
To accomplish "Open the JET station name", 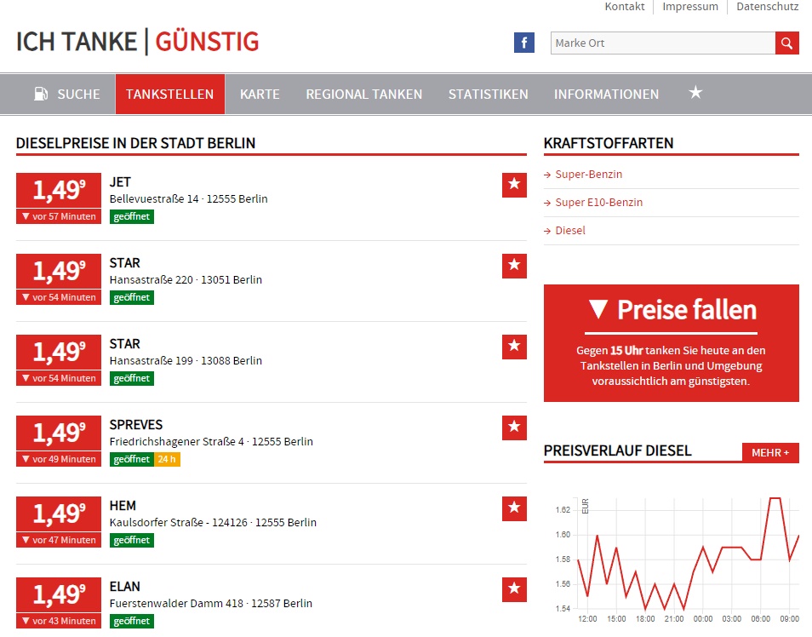I will pyautogui.click(x=120, y=182).
